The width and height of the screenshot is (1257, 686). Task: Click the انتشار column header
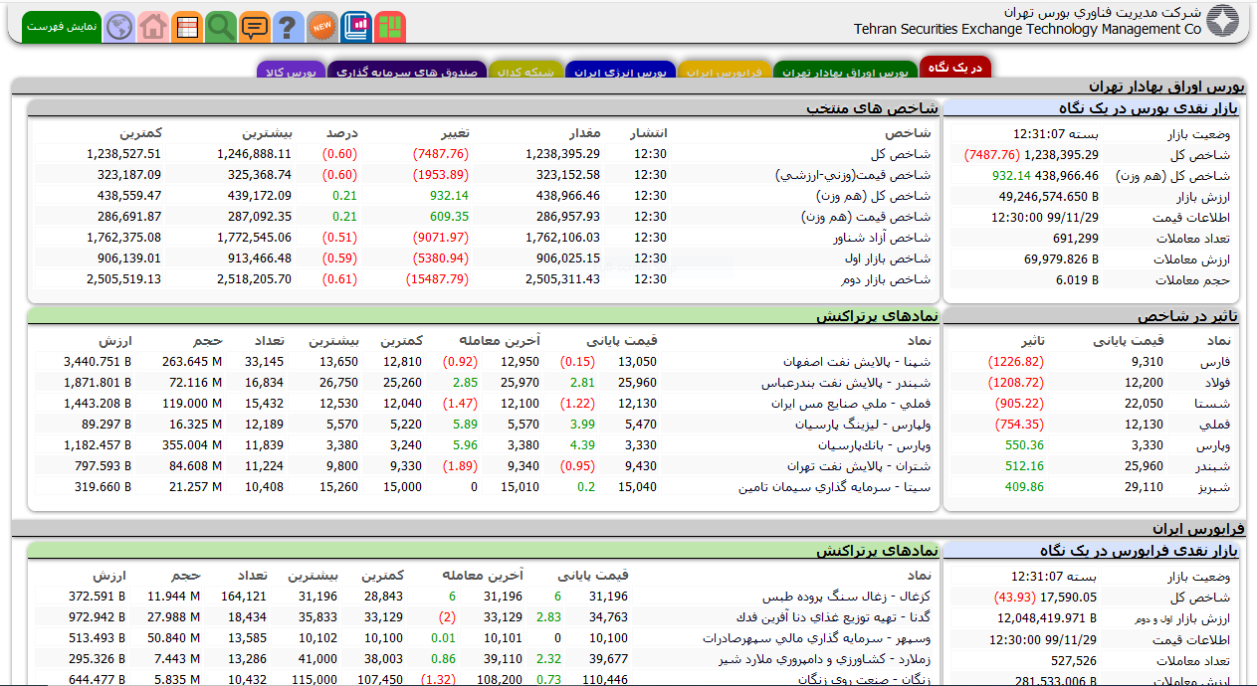tap(649, 133)
